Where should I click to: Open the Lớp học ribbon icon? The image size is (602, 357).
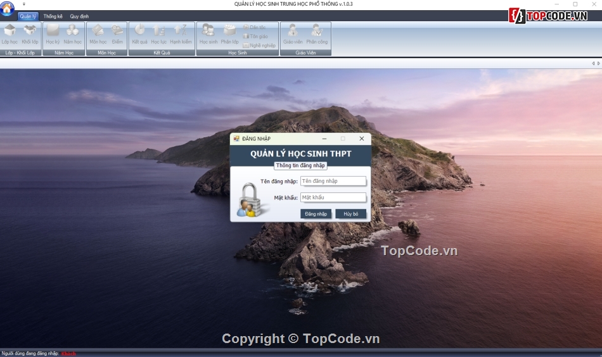pos(10,34)
